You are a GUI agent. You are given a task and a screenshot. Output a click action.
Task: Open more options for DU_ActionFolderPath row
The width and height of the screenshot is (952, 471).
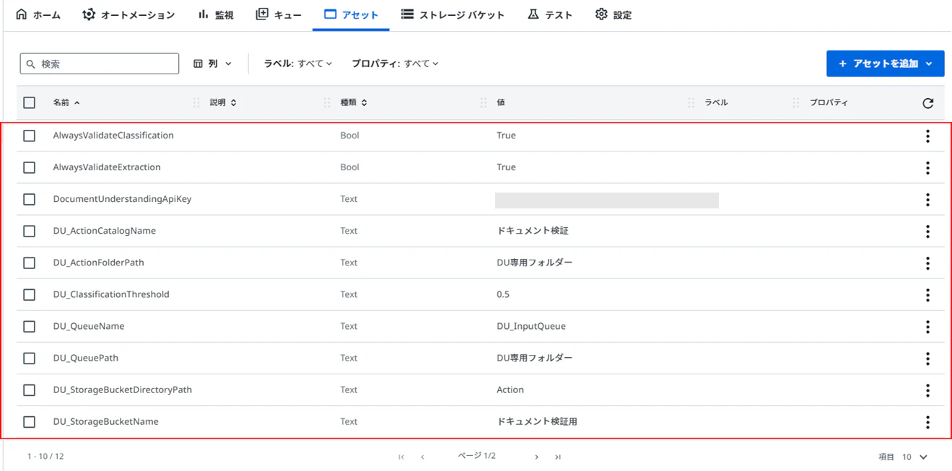pos(927,263)
